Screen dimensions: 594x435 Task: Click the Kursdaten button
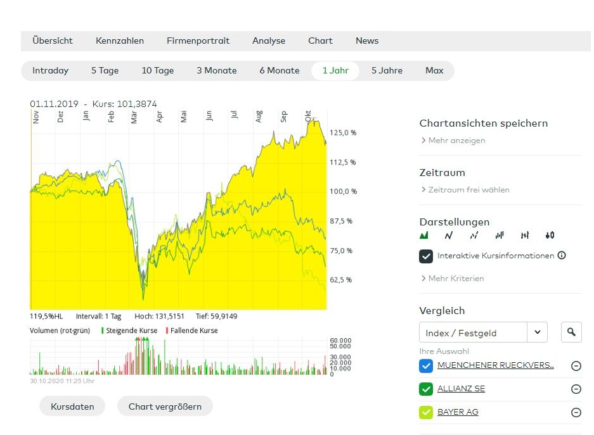tap(72, 407)
